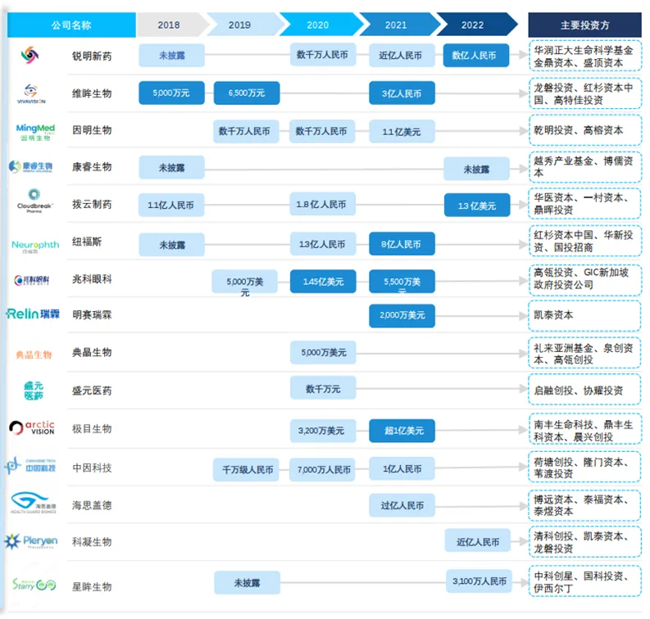Click 康睿生物 2018 未披露 box
This screenshot has width=650, height=619.
point(171,167)
